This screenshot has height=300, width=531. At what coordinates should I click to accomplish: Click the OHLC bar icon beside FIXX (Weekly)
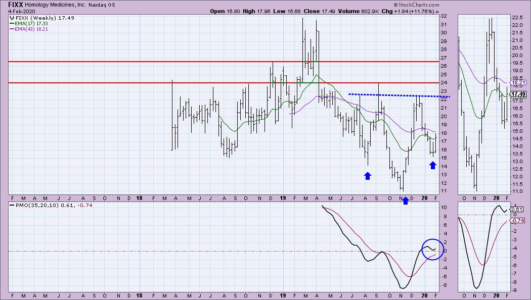pos(12,18)
